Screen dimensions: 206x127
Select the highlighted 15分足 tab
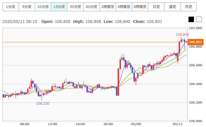(59, 7)
